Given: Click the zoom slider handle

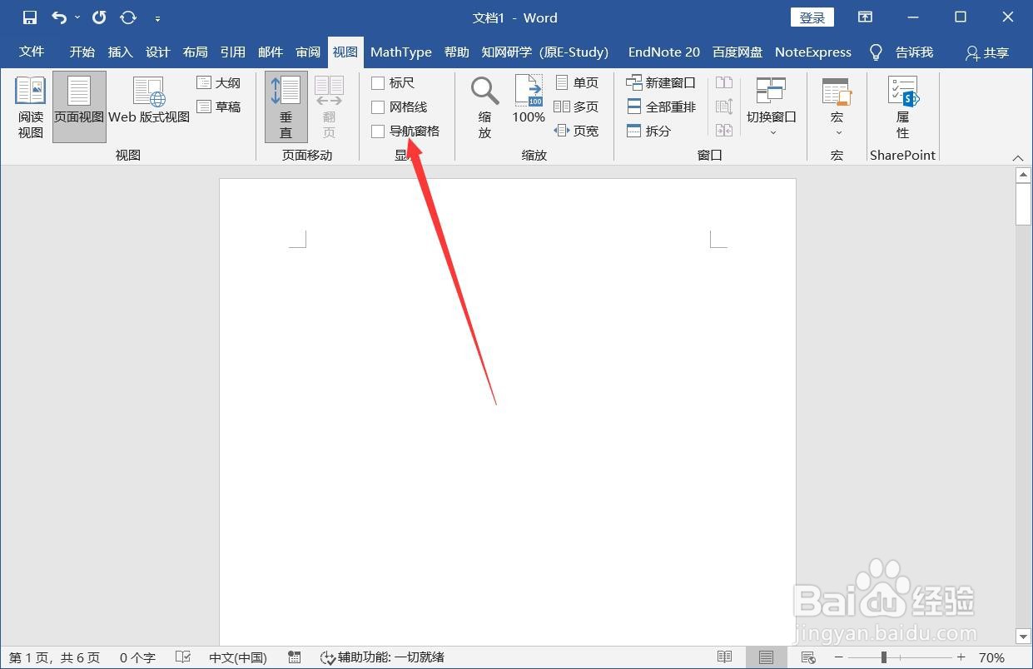Looking at the screenshot, I should click(x=883, y=657).
